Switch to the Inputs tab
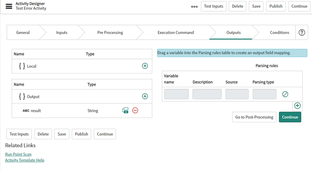 pos(62,32)
